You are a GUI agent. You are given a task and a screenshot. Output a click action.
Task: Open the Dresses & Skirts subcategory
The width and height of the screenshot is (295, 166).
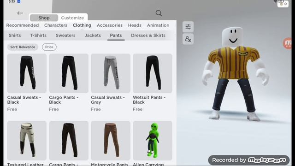click(148, 35)
